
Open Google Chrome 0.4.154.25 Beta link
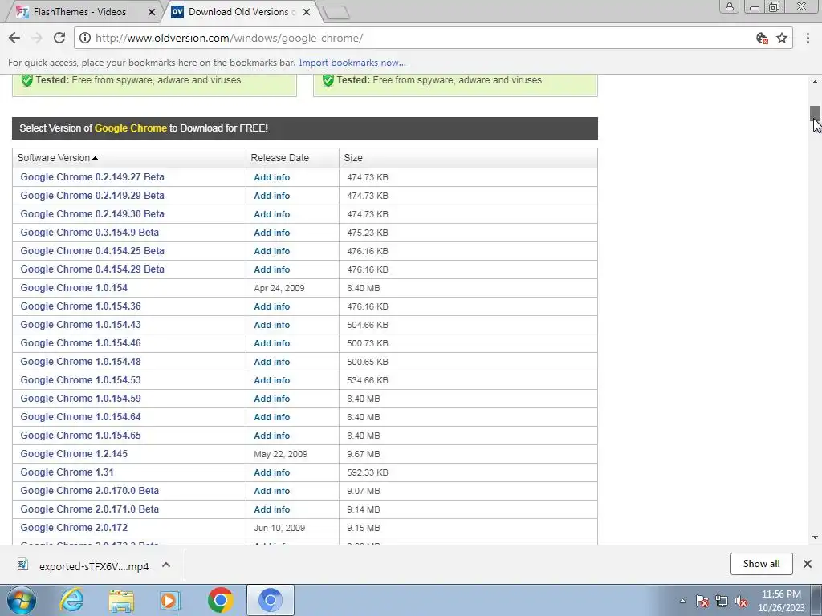[x=92, y=251]
